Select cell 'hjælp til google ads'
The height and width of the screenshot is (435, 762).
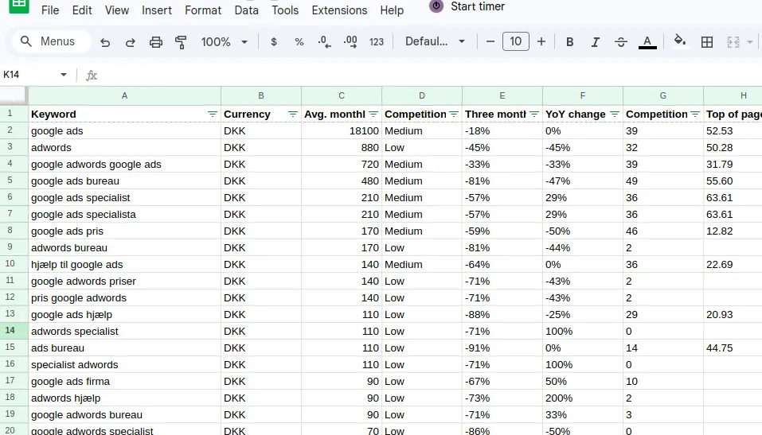tap(124, 265)
